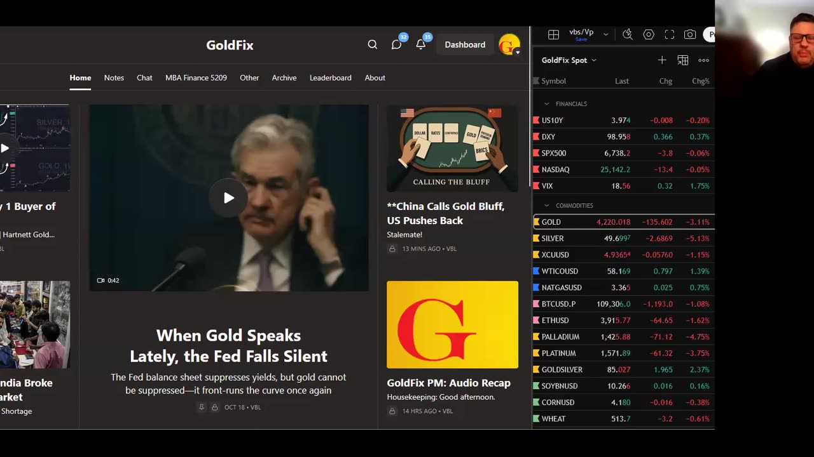Select the NASDAQ symbol row
This screenshot has height=457, width=814.
(623, 169)
